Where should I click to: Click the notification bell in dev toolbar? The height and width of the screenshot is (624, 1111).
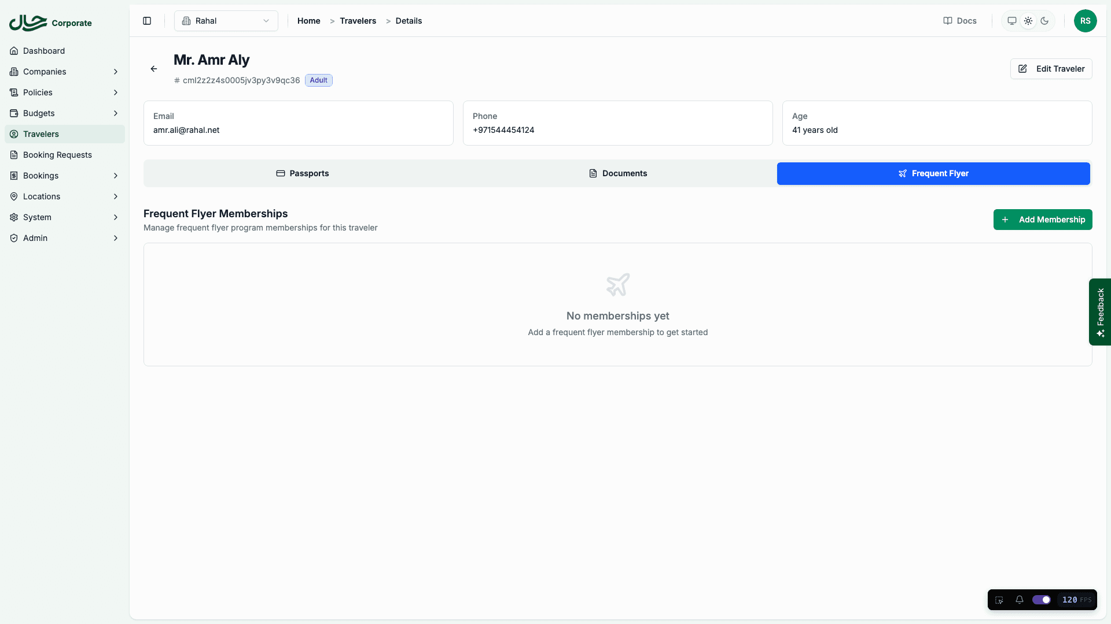pyautogui.click(x=1020, y=600)
